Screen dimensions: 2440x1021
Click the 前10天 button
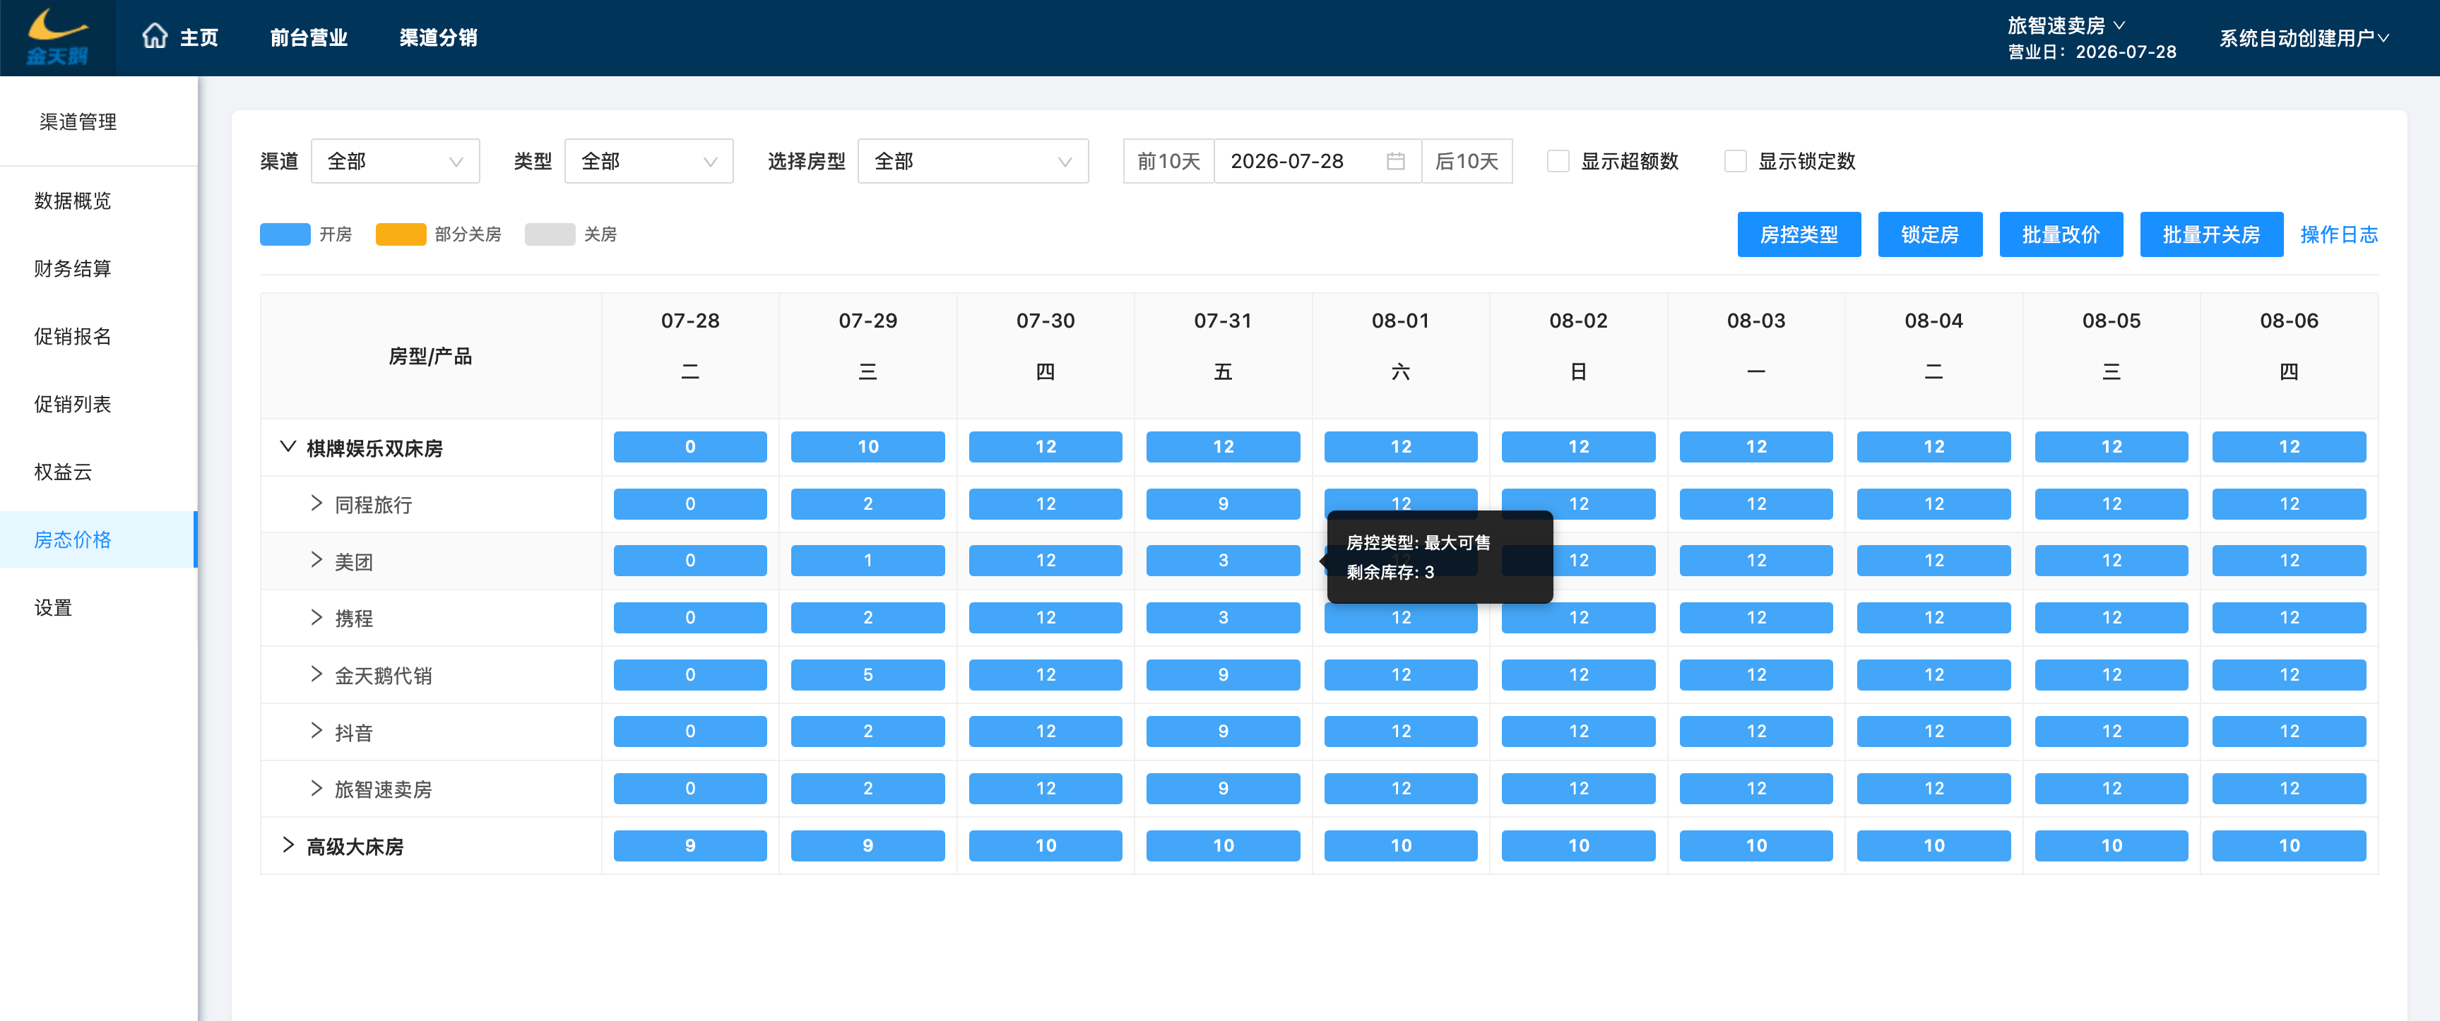1169,161
